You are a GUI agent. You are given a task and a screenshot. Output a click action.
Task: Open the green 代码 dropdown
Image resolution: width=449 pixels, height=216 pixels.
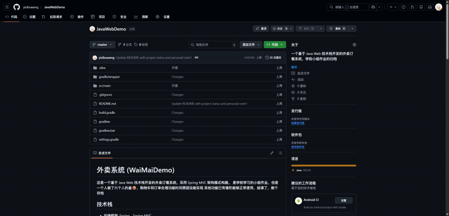(274, 45)
